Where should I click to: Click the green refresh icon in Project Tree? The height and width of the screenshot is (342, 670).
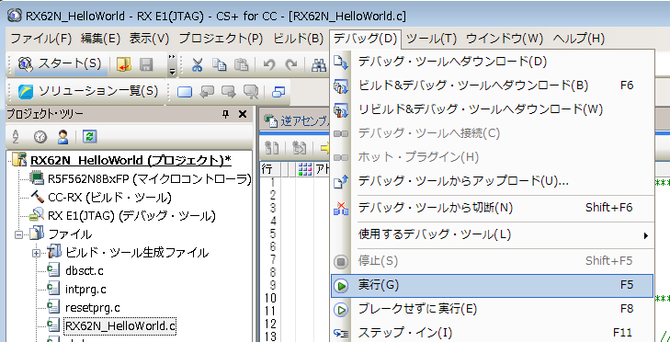89,137
